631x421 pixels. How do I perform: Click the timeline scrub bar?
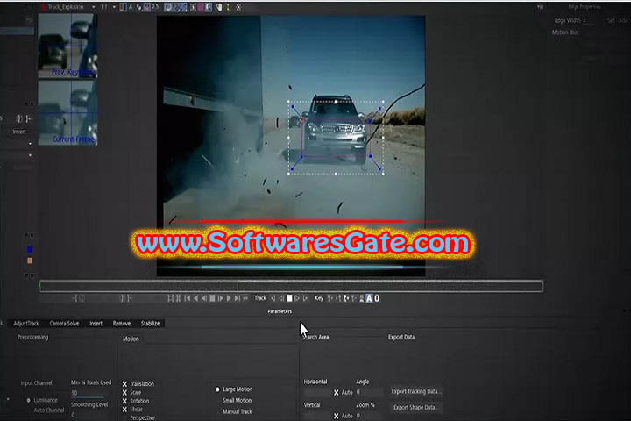coord(291,286)
